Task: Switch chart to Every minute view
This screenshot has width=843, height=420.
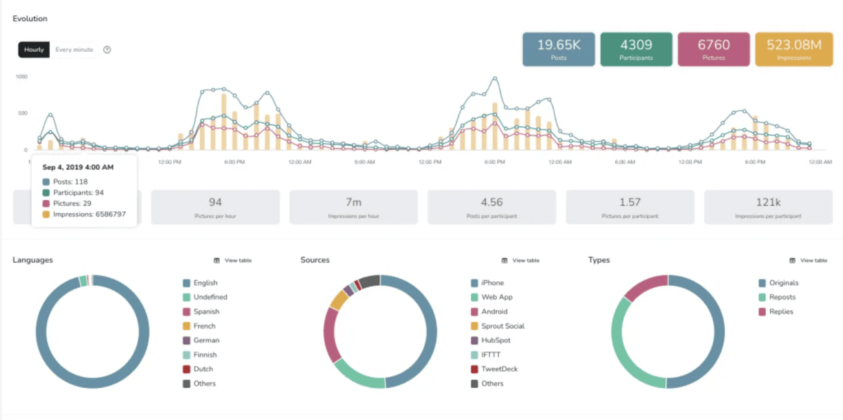Action: click(x=74, y=50)
